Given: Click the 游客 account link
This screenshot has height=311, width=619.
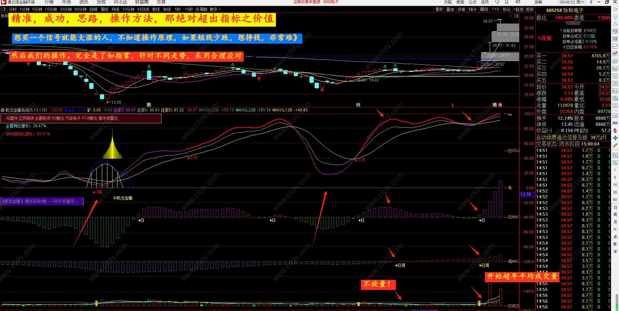Looking at the screenshot, I should (x=538, y=2).
